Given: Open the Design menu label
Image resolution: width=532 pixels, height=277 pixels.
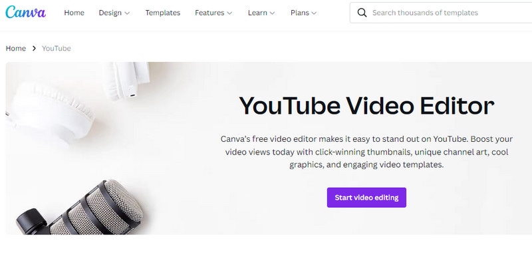Looking at the screenshot, I should [110, 13].
